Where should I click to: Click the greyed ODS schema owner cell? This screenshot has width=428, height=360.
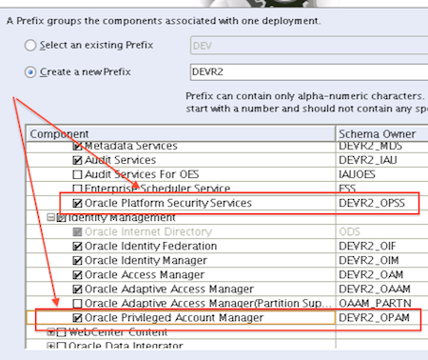click(382, 231)
